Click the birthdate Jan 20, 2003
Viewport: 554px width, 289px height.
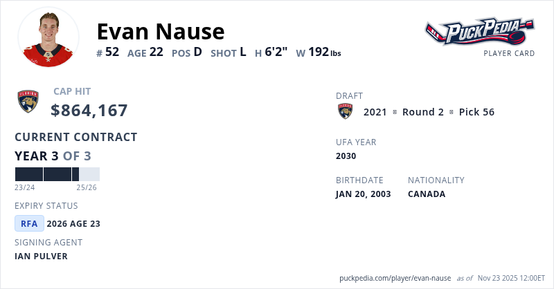[x=363, y=194]
